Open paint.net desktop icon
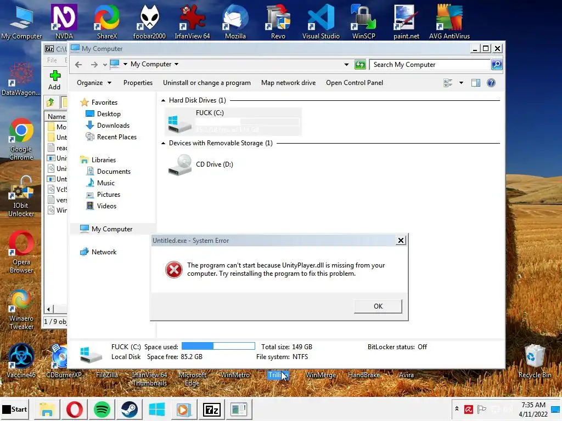Screen dimensions: 562x421 (406, 21)
